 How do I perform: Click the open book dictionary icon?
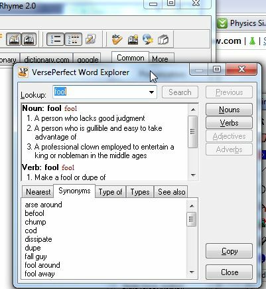click(14, 39)
